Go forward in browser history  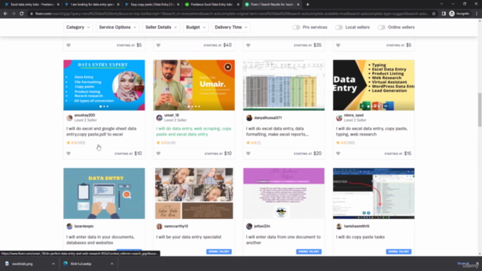[14, 14]
